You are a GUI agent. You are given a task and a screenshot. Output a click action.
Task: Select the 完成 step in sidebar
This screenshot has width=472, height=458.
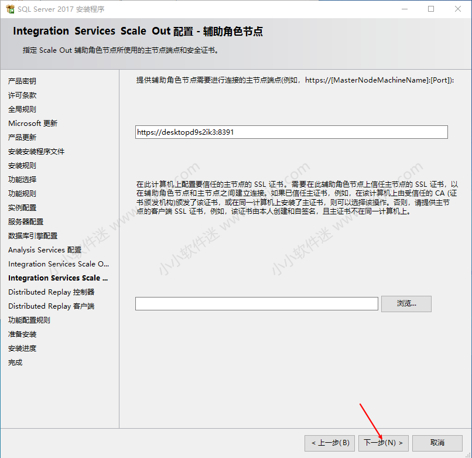(15, 363)
